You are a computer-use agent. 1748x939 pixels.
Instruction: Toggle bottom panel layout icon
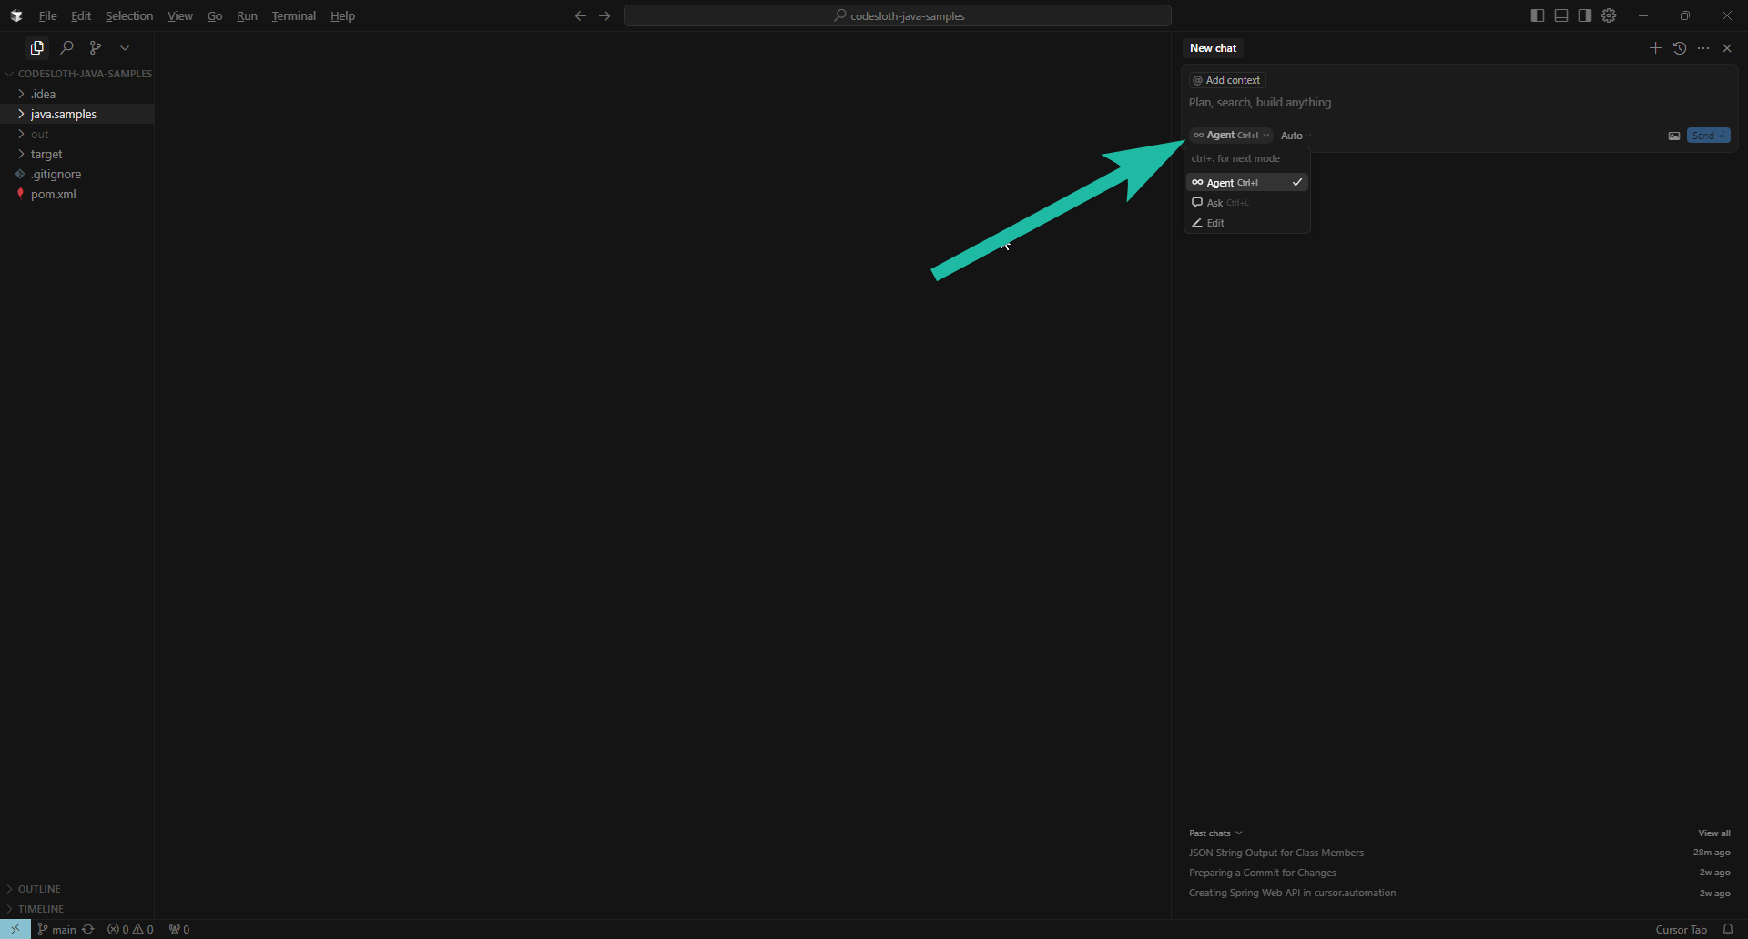click(x=1561, y=15)
